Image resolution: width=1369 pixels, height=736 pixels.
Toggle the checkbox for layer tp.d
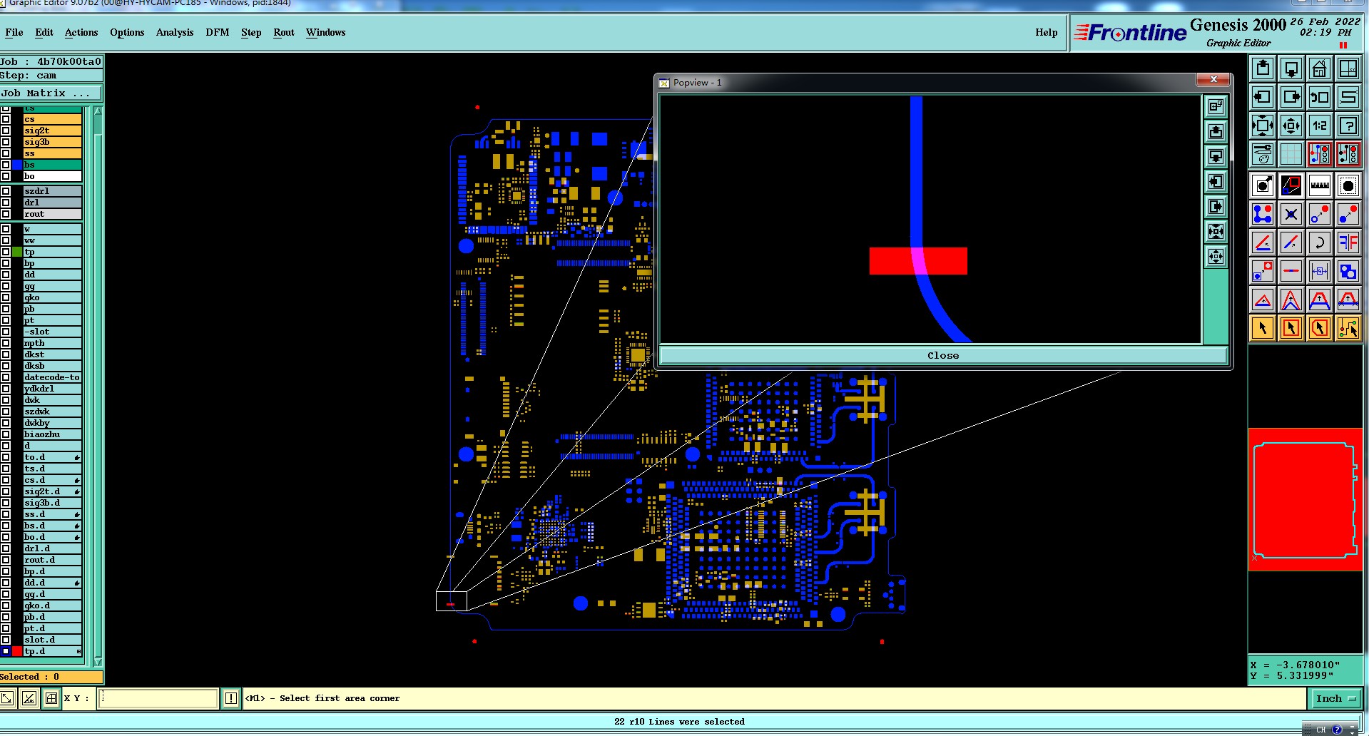6,651
